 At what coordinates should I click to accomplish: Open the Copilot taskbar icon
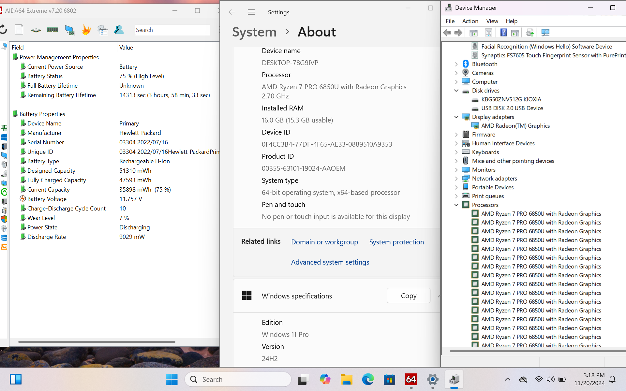[325, 380]
